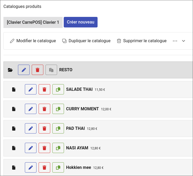This screenshot has width=193, height=176.
Task: Click the CURRY MOMENT file icon
Action: (x=14, y=109)
